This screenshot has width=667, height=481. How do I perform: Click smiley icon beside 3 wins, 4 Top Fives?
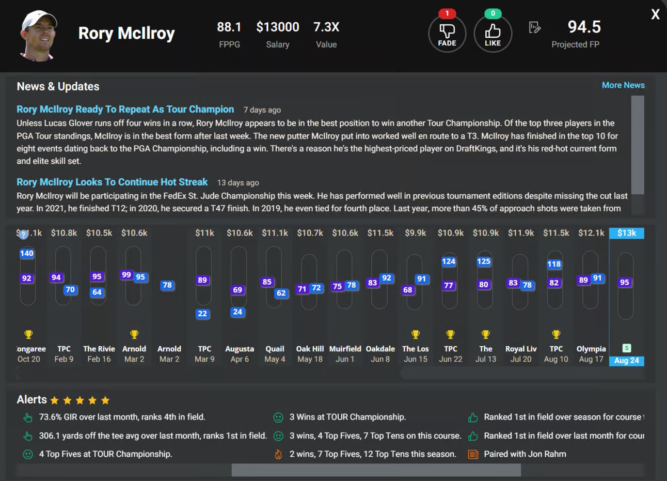coord(278,436)
